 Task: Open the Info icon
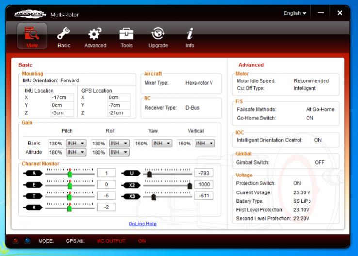coord(190,33)
